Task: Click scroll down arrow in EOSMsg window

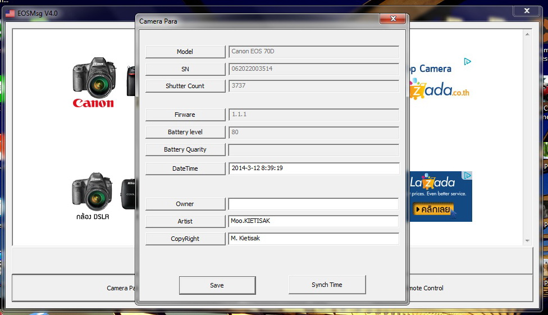Action: 527,240
